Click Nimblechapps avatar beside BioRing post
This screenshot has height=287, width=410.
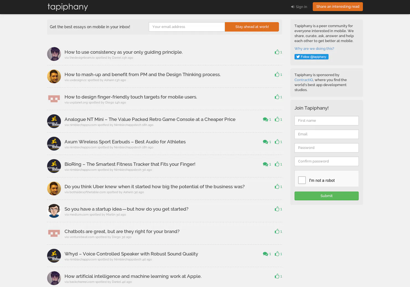point(54,166)
